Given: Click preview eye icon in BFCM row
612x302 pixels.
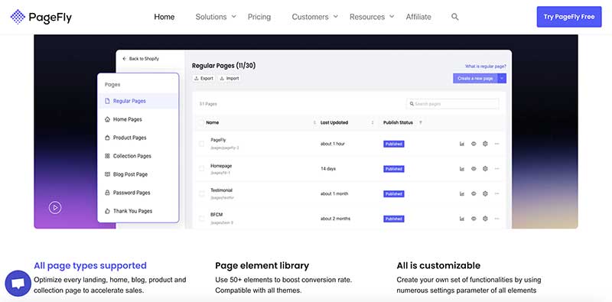Looking at the screenshot, I should click(x=474, y=219).
